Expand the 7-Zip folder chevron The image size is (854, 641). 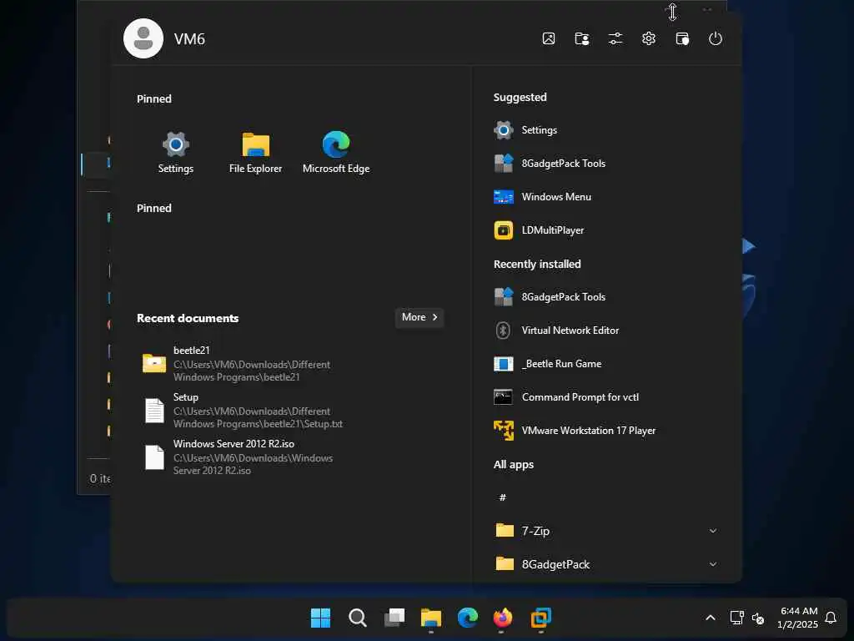(x=713, y=531)
